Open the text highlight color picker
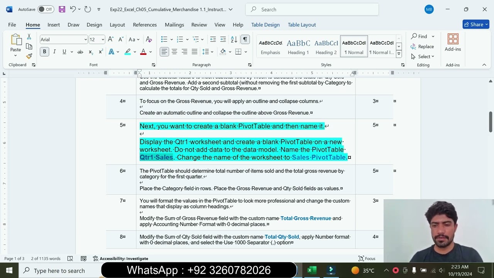The height and width of the screenshot is (278, 494). click(135, 52)
